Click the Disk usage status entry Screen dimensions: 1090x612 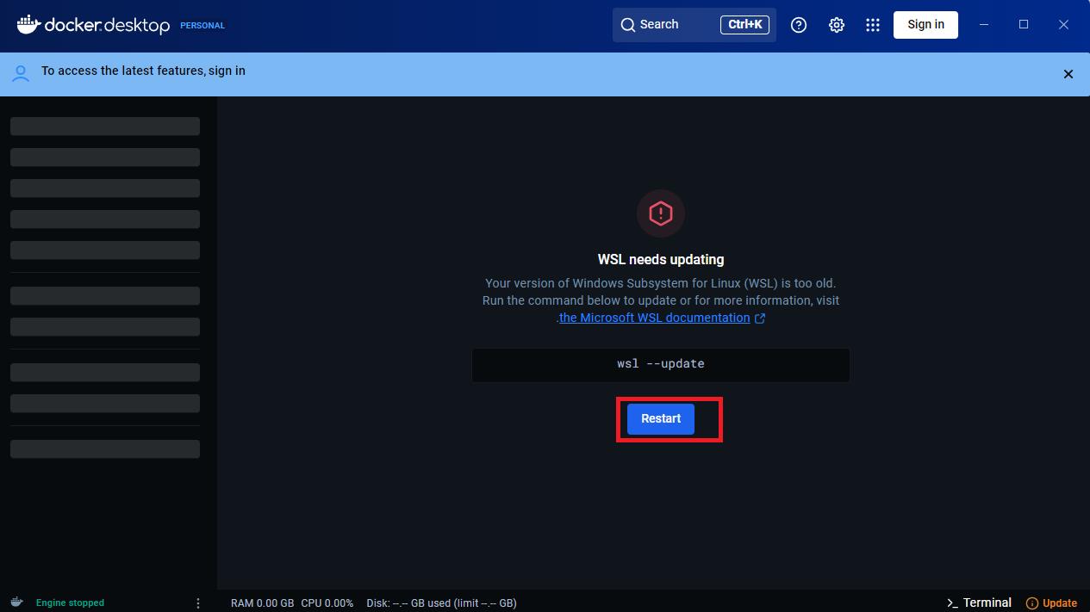(441, 603)
